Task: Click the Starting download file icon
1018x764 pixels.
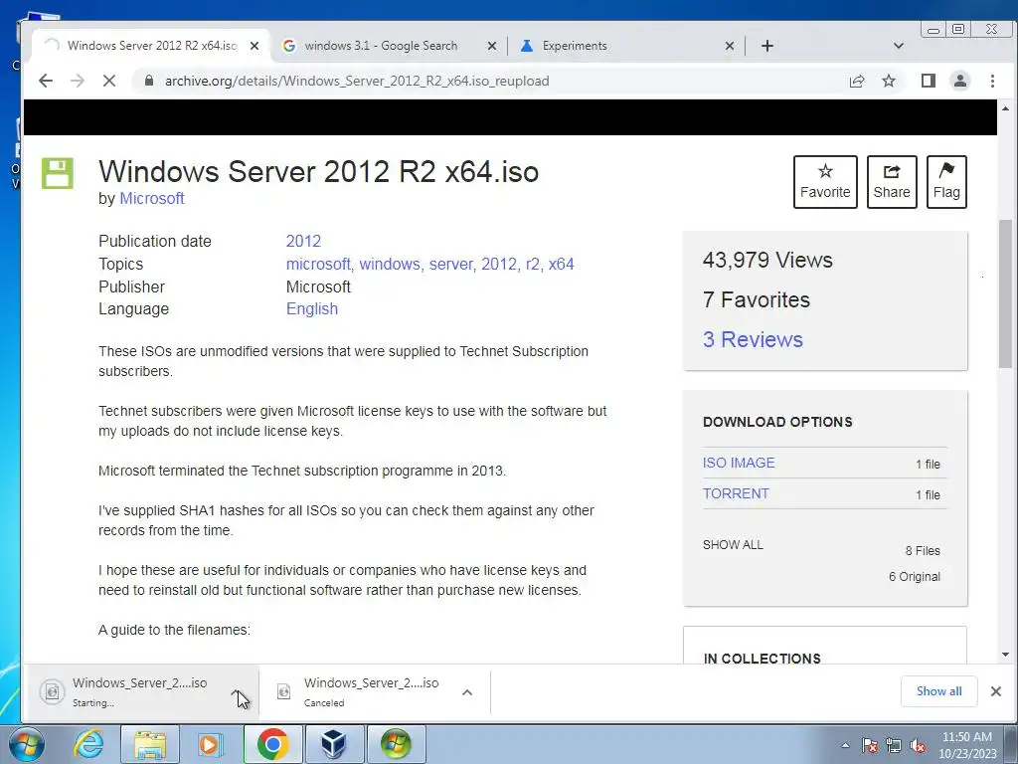Action: click(x=52, y=691)
